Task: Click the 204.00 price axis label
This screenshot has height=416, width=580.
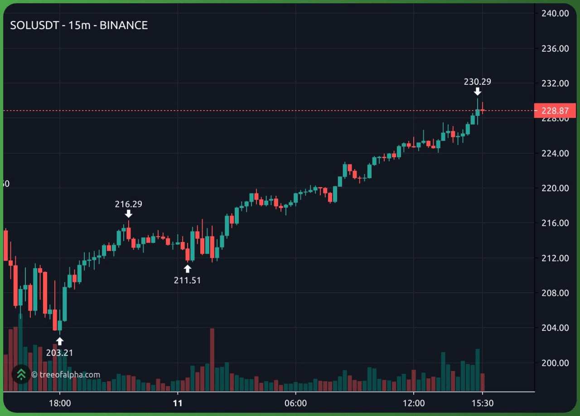Action: pos(555,328)
